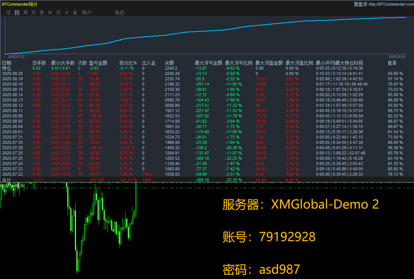
Task: Open the 轨迹 track tab
Action: (119, 12)
